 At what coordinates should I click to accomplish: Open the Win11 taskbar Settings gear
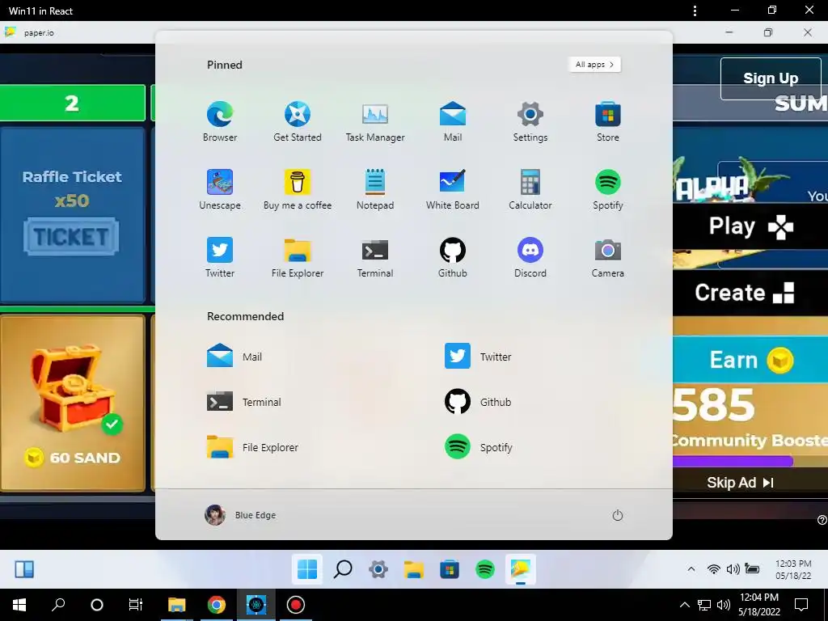click(378, 569)
